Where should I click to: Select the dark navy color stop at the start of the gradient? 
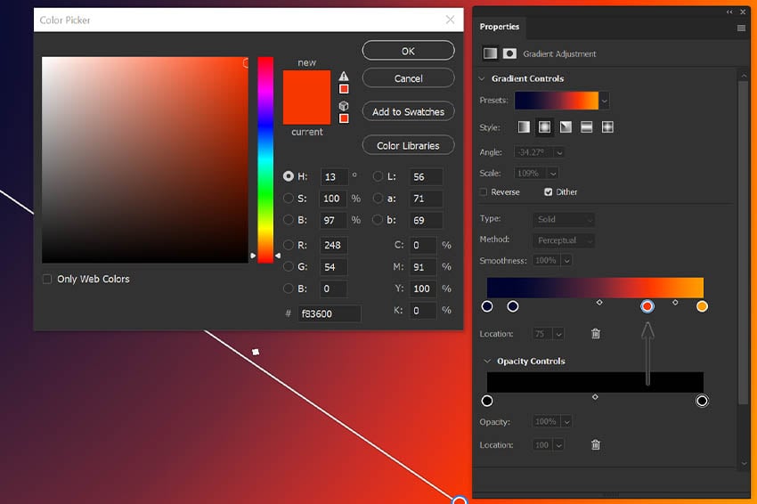tap(487, 306)
